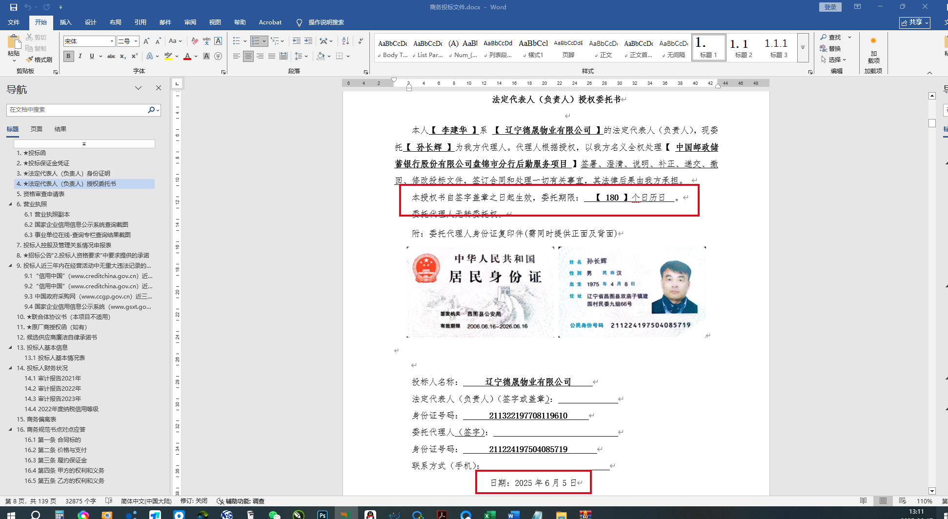
Task: Switch to Print Layout view in status bar
Action: [x=883, y=501]
